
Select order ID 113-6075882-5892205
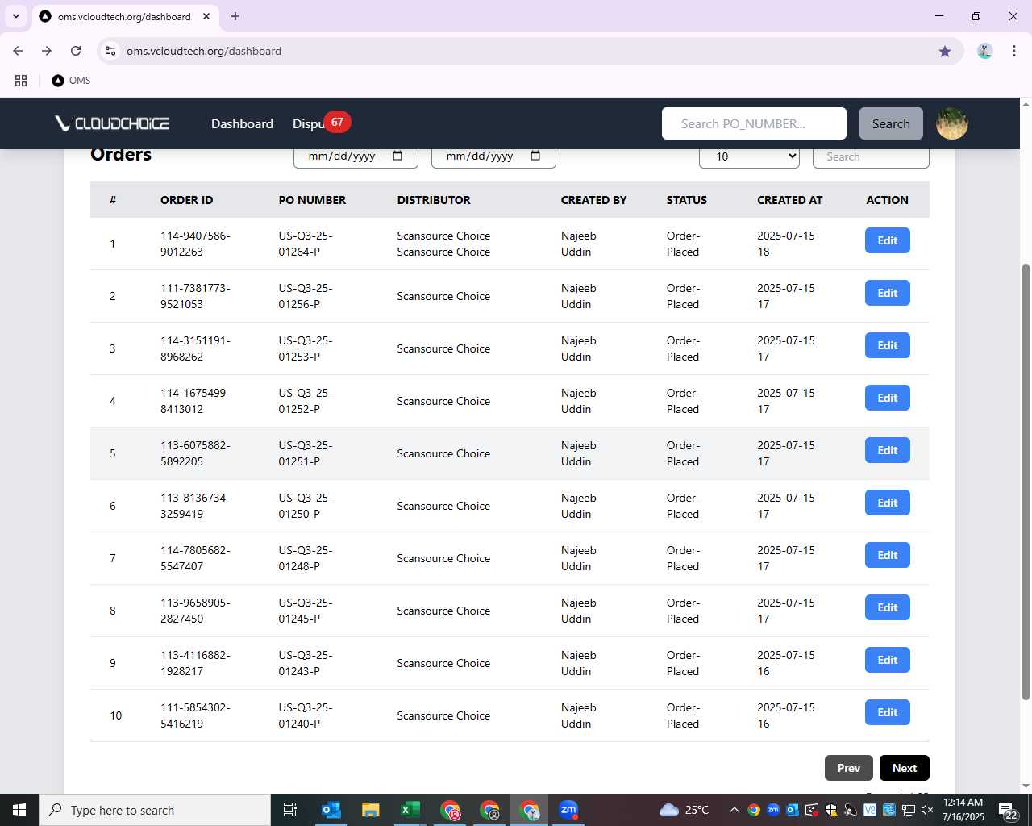pos(195,453)
